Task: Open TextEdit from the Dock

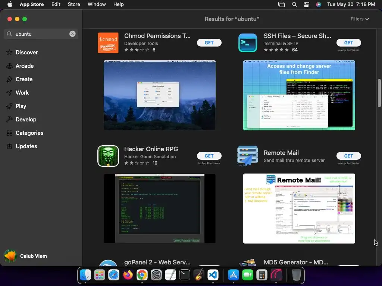Action: [x=170, y=275]
